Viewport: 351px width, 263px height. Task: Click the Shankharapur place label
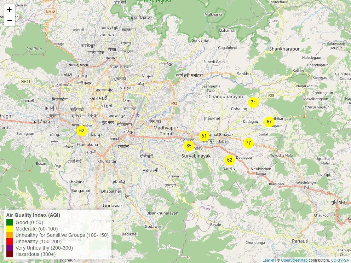(284, 49)
